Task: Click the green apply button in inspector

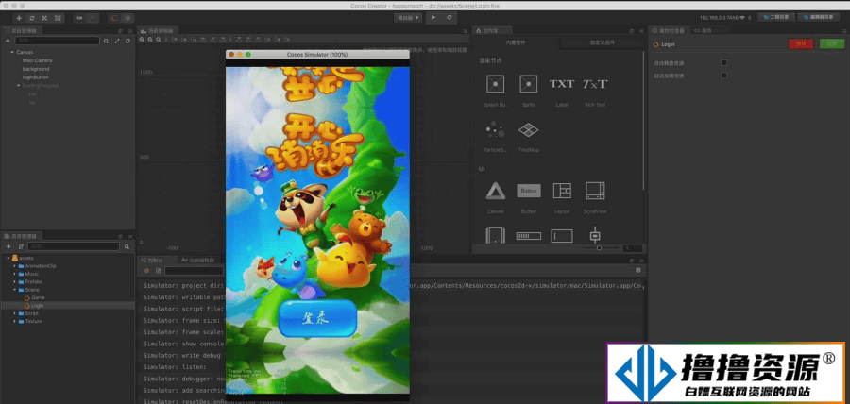Action: [x=832, y=43]
